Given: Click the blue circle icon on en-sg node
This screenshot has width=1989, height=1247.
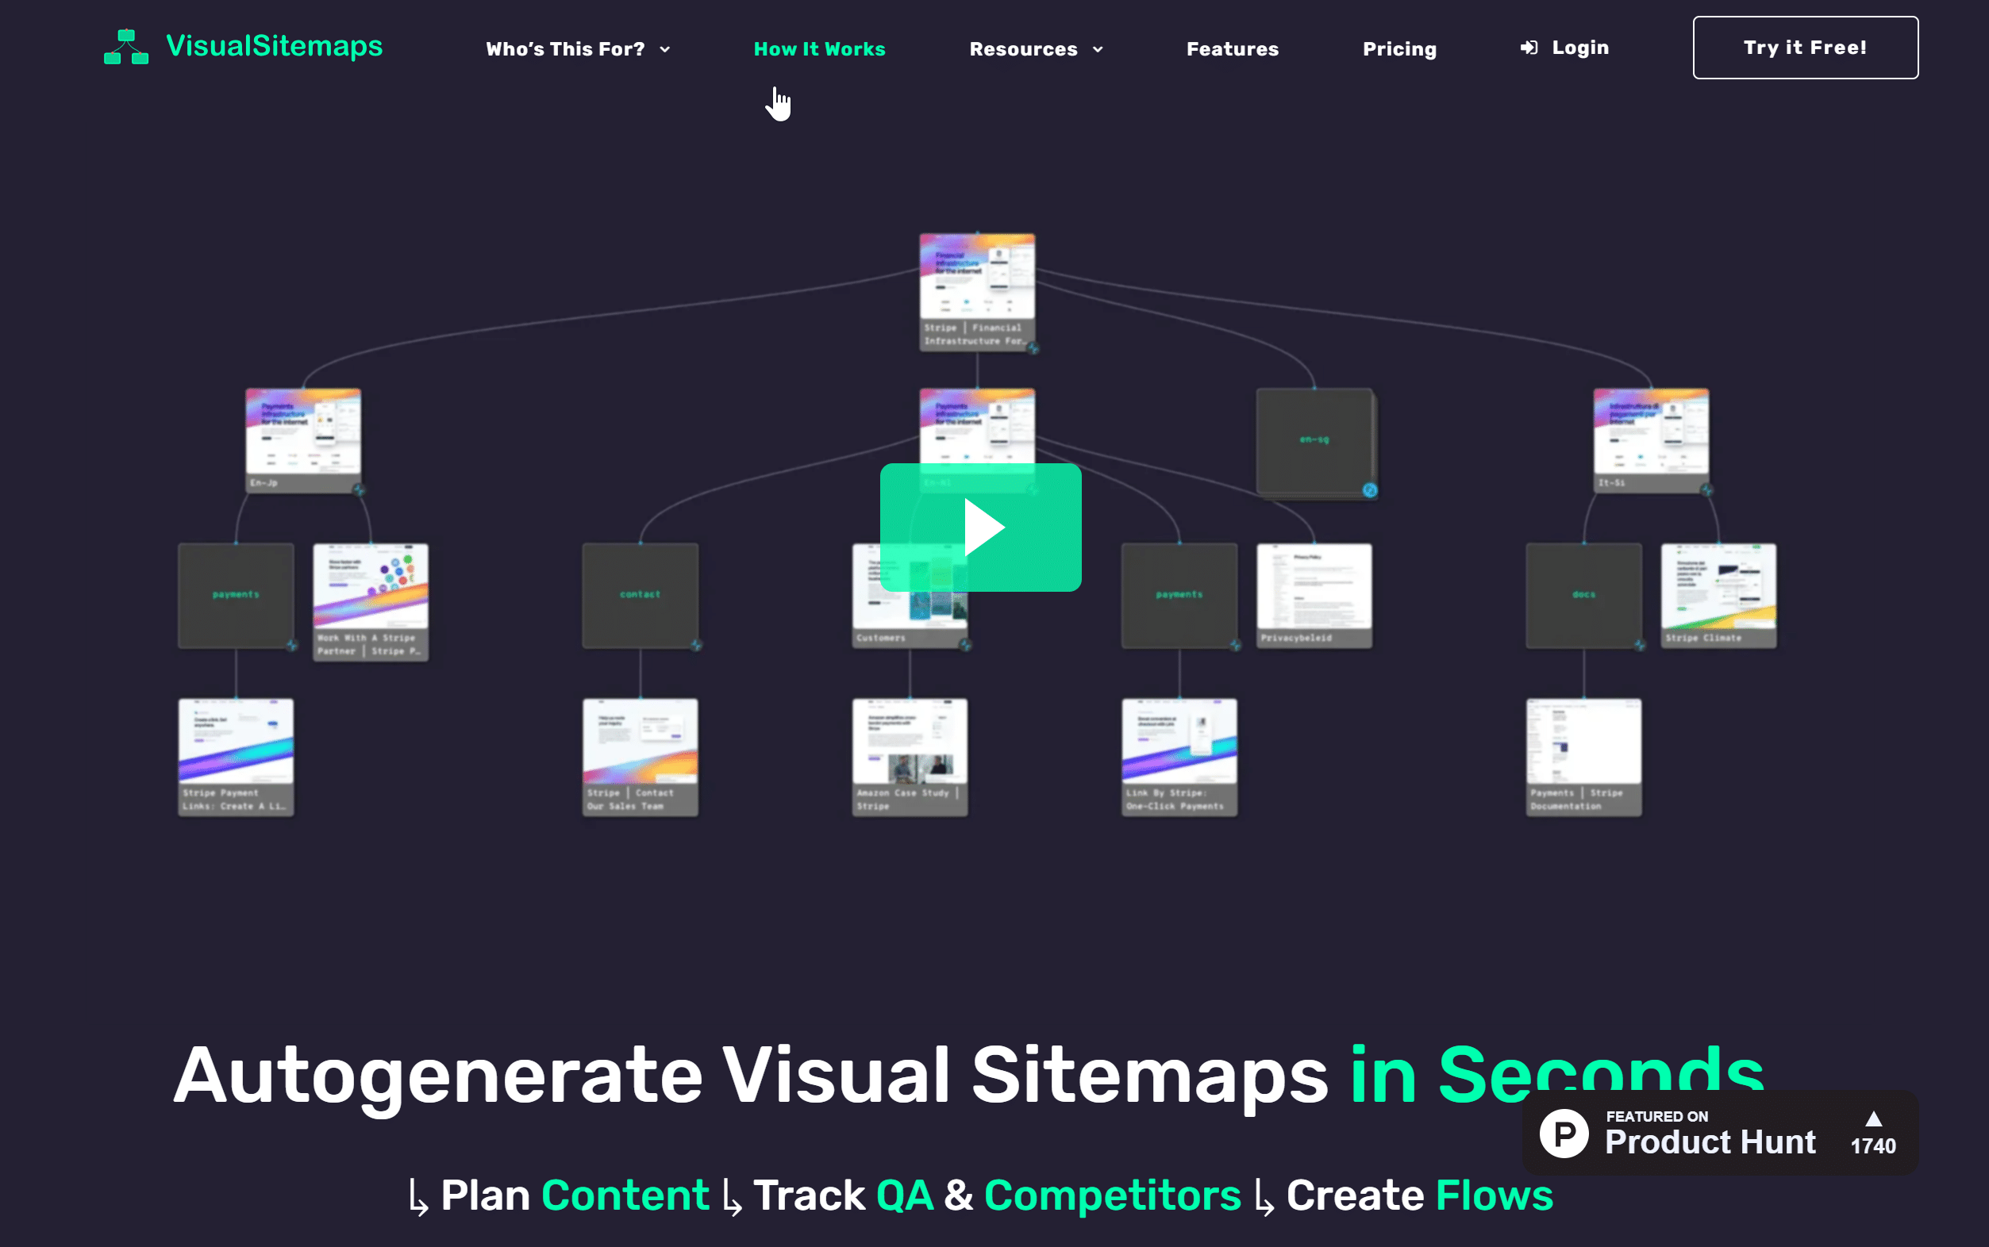Looking at the screenshot, I should (x=1370, y=491).
